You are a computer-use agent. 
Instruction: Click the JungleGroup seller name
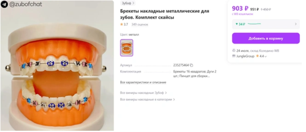[245, 56]
